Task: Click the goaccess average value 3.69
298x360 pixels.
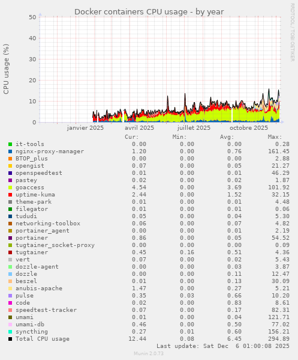Action: pos(234,188)
